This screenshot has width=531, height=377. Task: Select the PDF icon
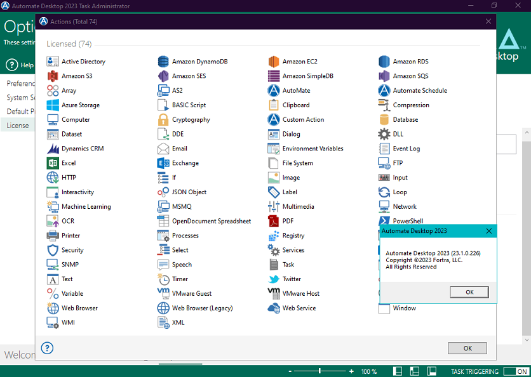coord(274,221)
